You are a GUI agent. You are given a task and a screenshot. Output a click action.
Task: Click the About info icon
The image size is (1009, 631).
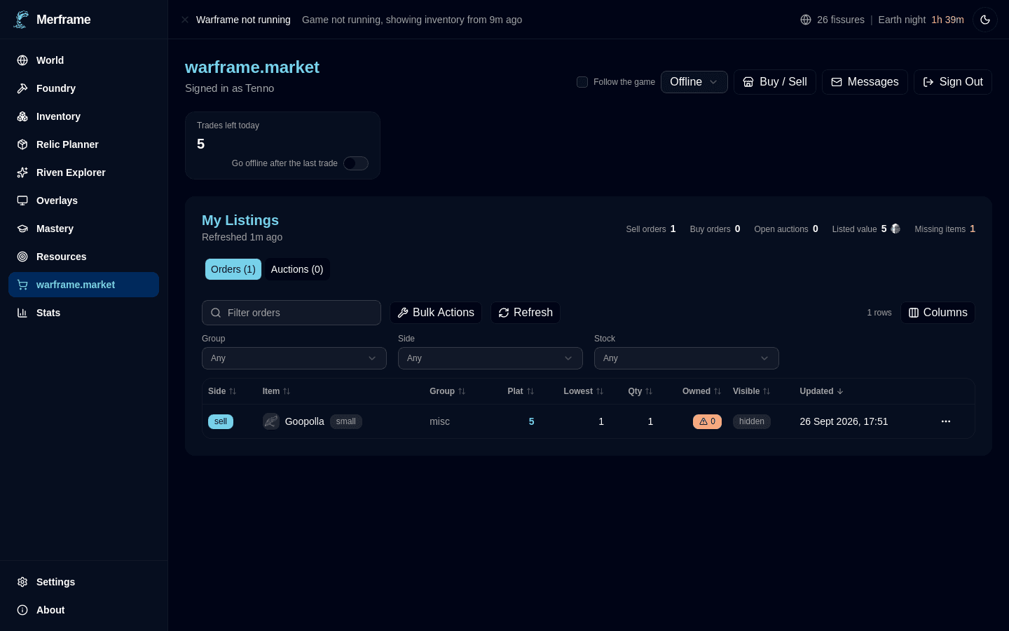22,610
